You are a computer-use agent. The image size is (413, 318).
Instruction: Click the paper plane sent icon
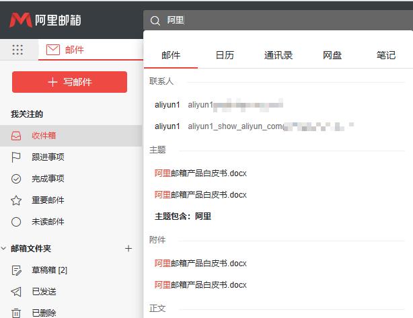16,292
